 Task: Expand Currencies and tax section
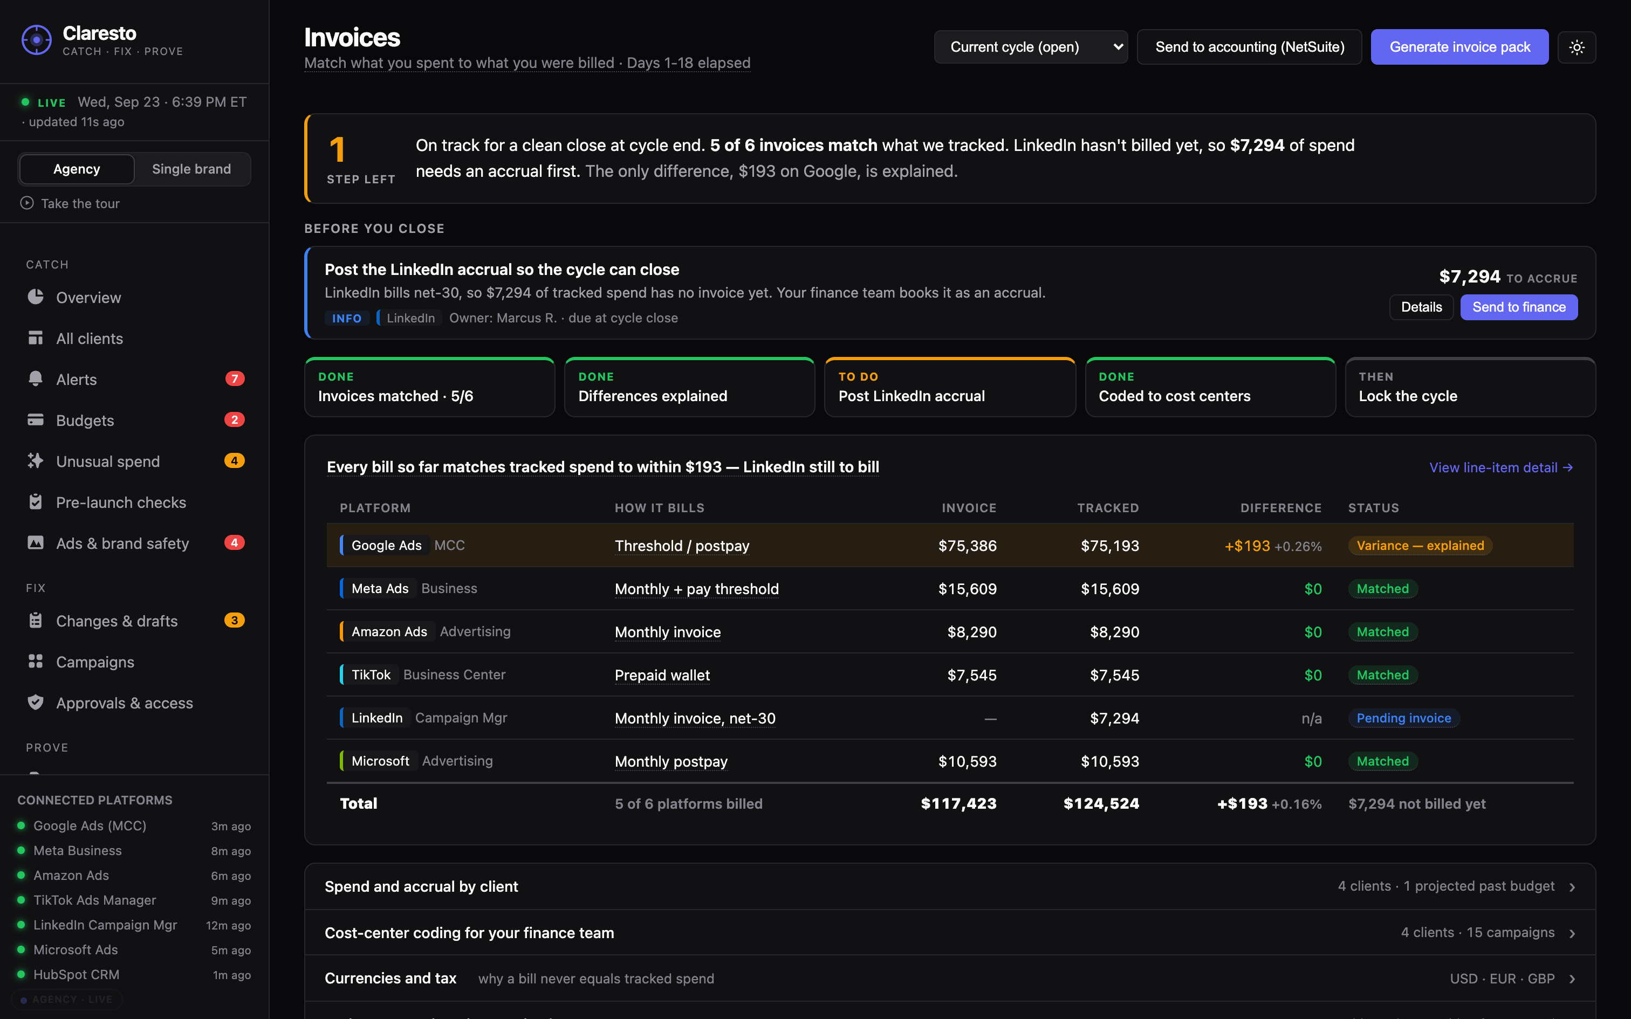[950, 979]
